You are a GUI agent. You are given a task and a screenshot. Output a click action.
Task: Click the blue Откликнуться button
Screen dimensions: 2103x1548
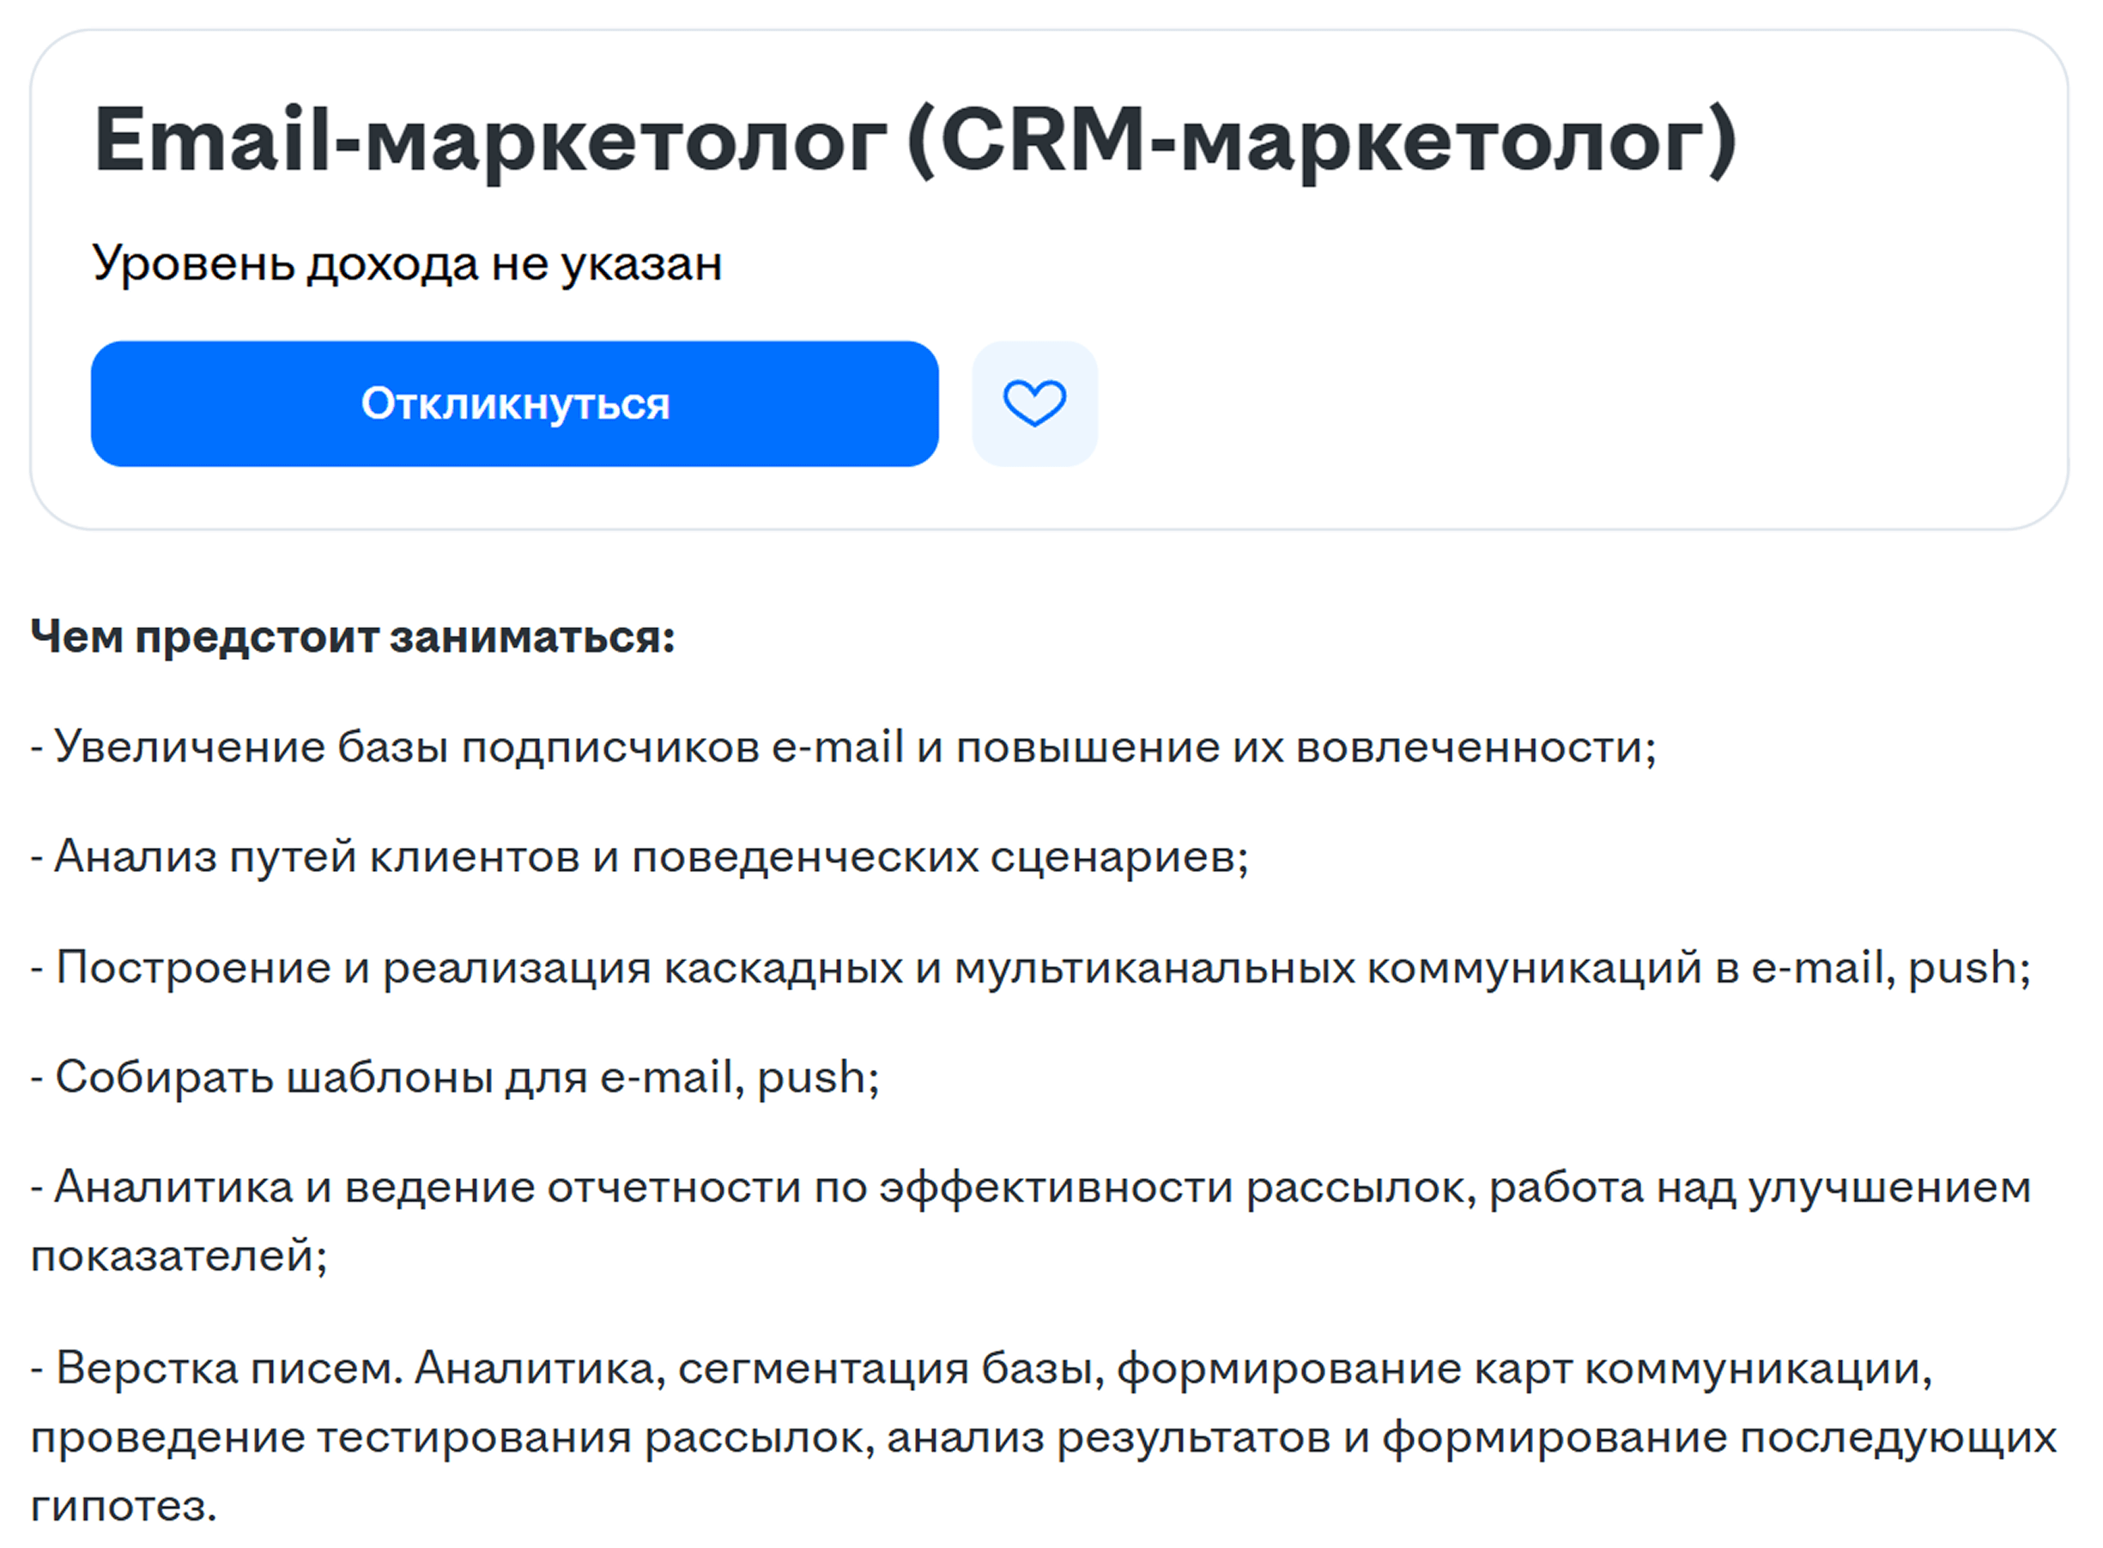pyautogui.click(x=514, y=404)
